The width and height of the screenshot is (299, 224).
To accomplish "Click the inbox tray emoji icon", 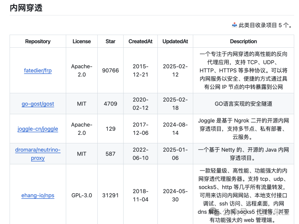I will point(234,25).
